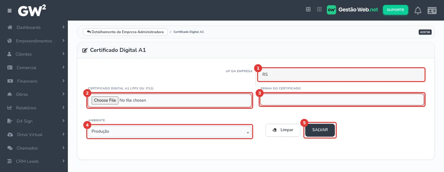The height and width of the screenshot is (172, 444).
Task: Click the Relatórios chart icon
Action: coord(10,107)
